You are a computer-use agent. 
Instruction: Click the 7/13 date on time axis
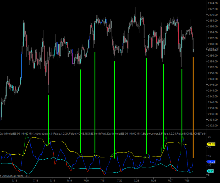coord(15,181)
